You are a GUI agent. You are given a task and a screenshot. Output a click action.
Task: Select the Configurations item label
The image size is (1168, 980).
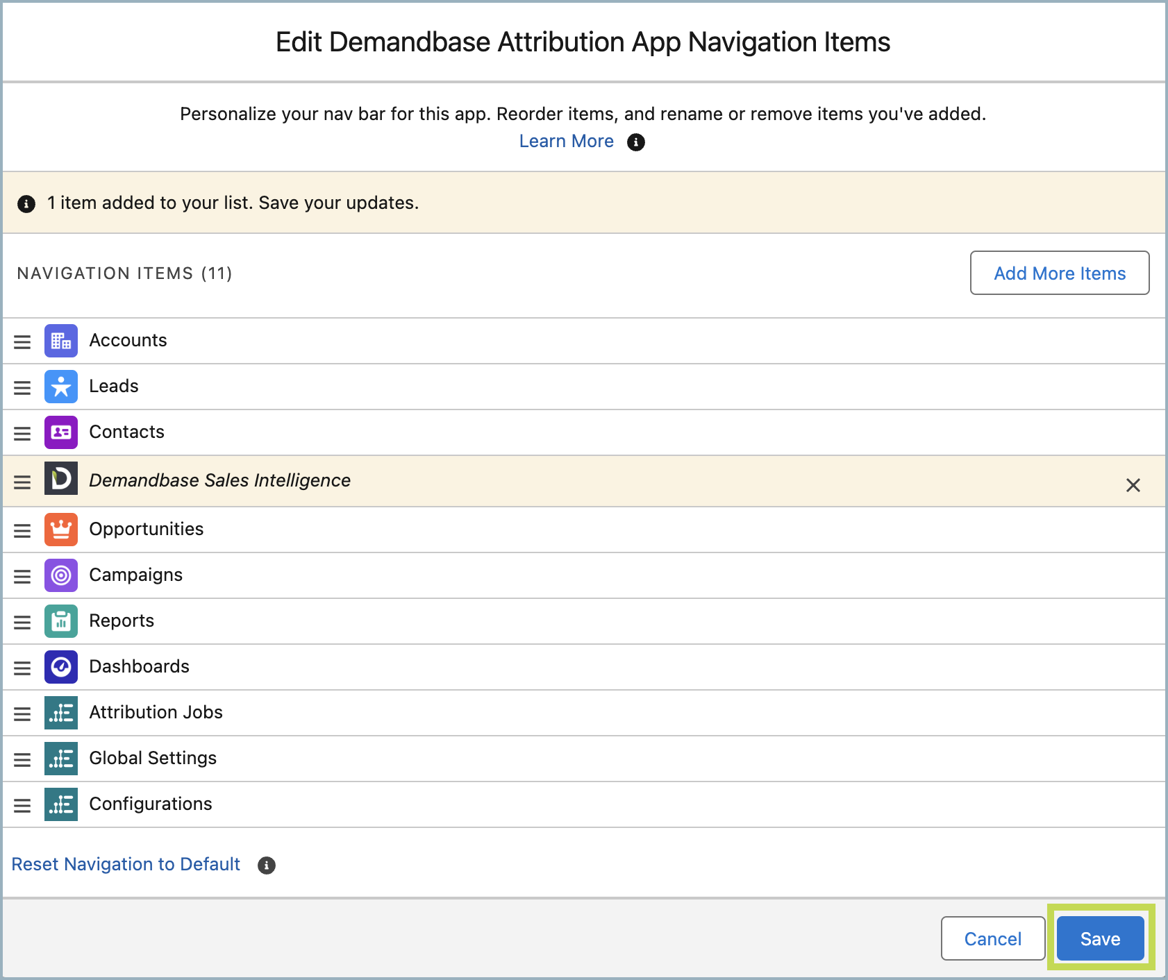click(151, 804)
